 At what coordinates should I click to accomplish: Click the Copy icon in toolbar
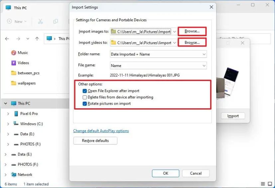point(56,21)
